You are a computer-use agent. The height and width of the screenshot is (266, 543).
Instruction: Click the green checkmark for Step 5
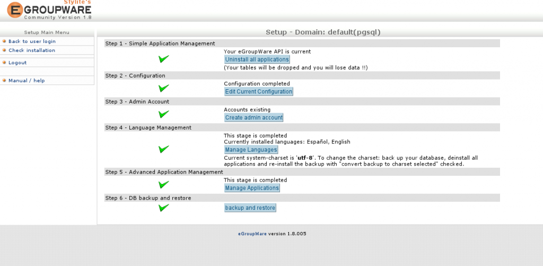(164, 184)
